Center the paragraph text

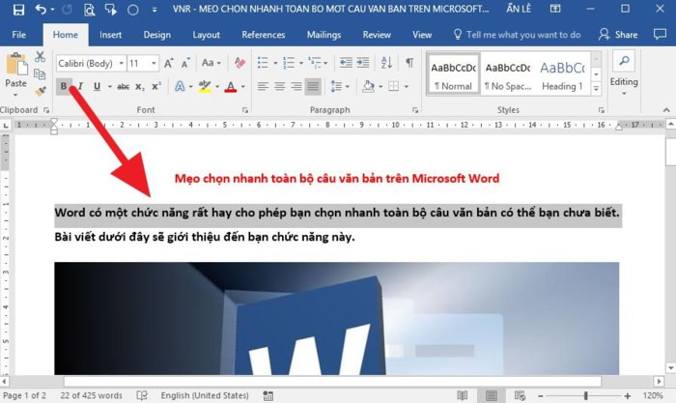click(x=280, y=87)
